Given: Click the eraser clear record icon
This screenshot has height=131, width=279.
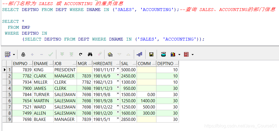Looking at the screenshot, I should coord(100,54).
